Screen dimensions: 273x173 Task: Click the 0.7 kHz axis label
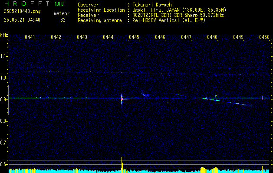3,143
